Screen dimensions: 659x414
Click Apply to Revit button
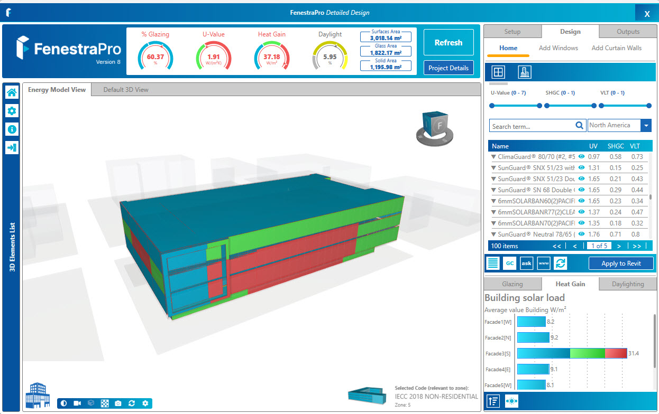click(621, 264)
